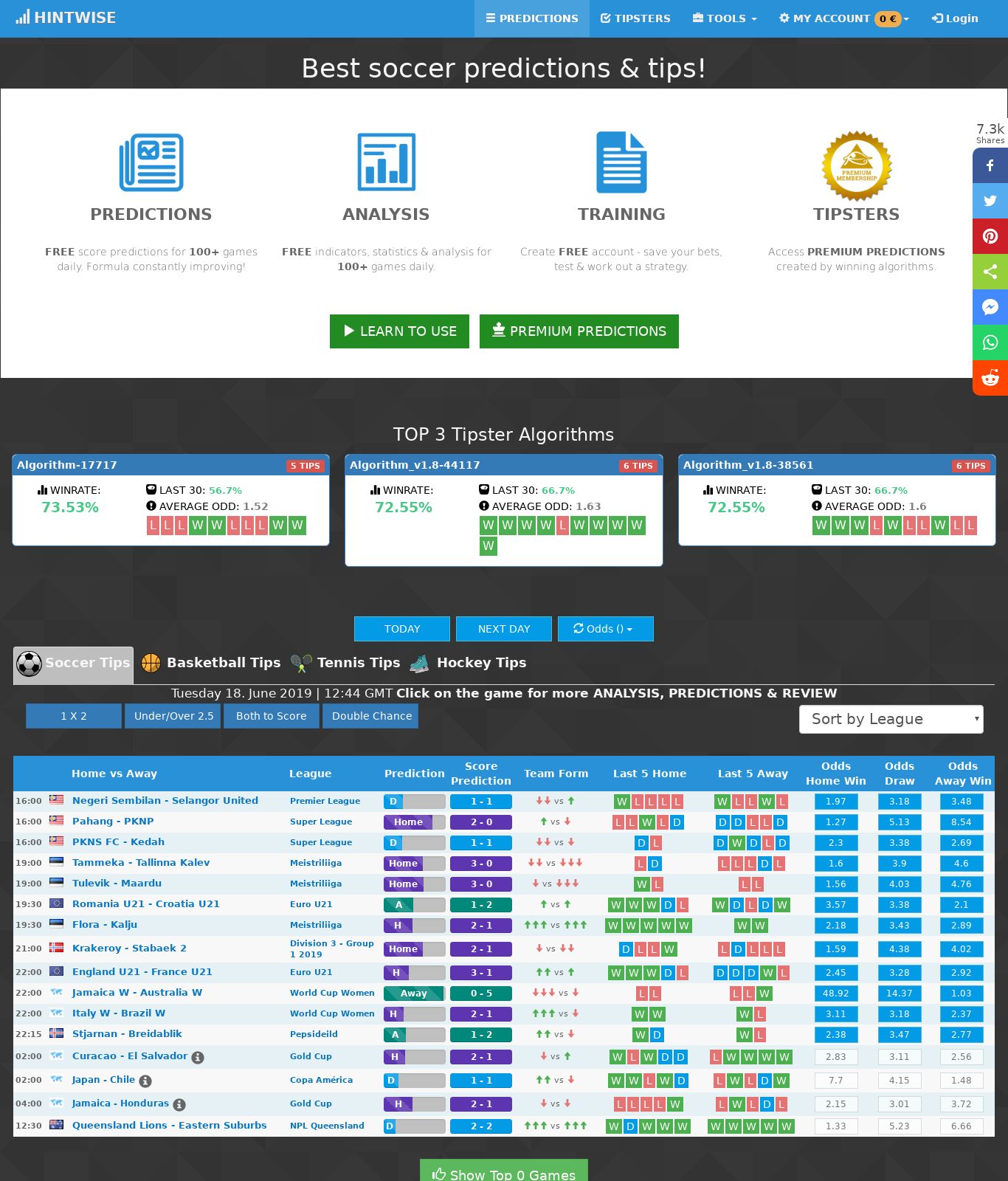Open Italy W - Brazil W match
Viewport: 1008px width, 1181px height.
(x=119, y=1013)
